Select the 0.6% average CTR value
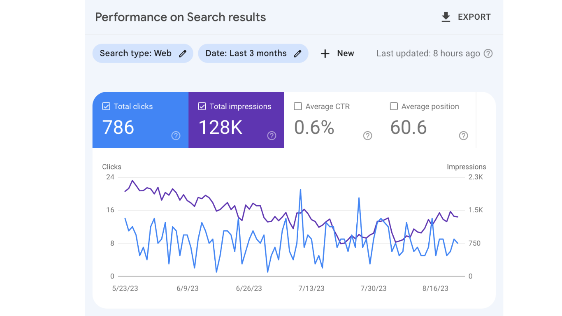The image size is (562, 316). coord(314,128)
